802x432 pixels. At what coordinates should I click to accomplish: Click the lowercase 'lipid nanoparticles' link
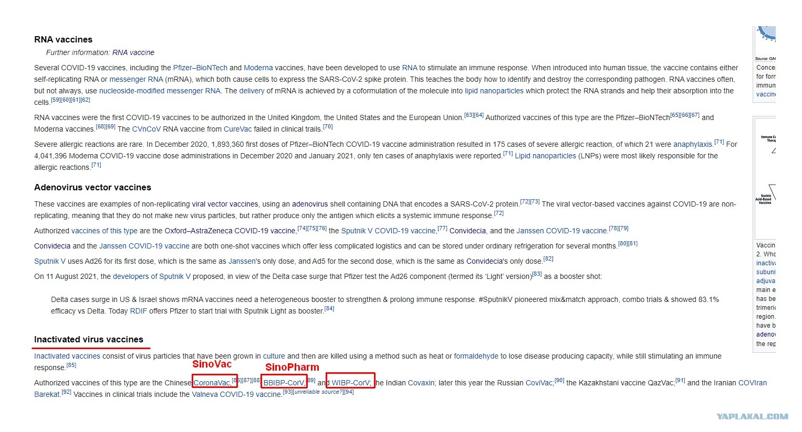pos(494,91)
